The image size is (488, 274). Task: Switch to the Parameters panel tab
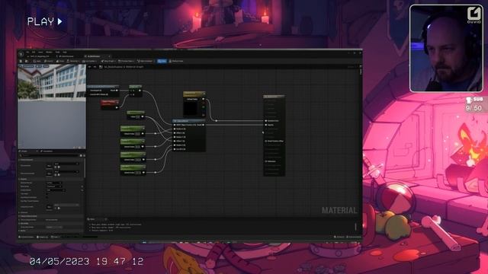click(x=47, y=151)
